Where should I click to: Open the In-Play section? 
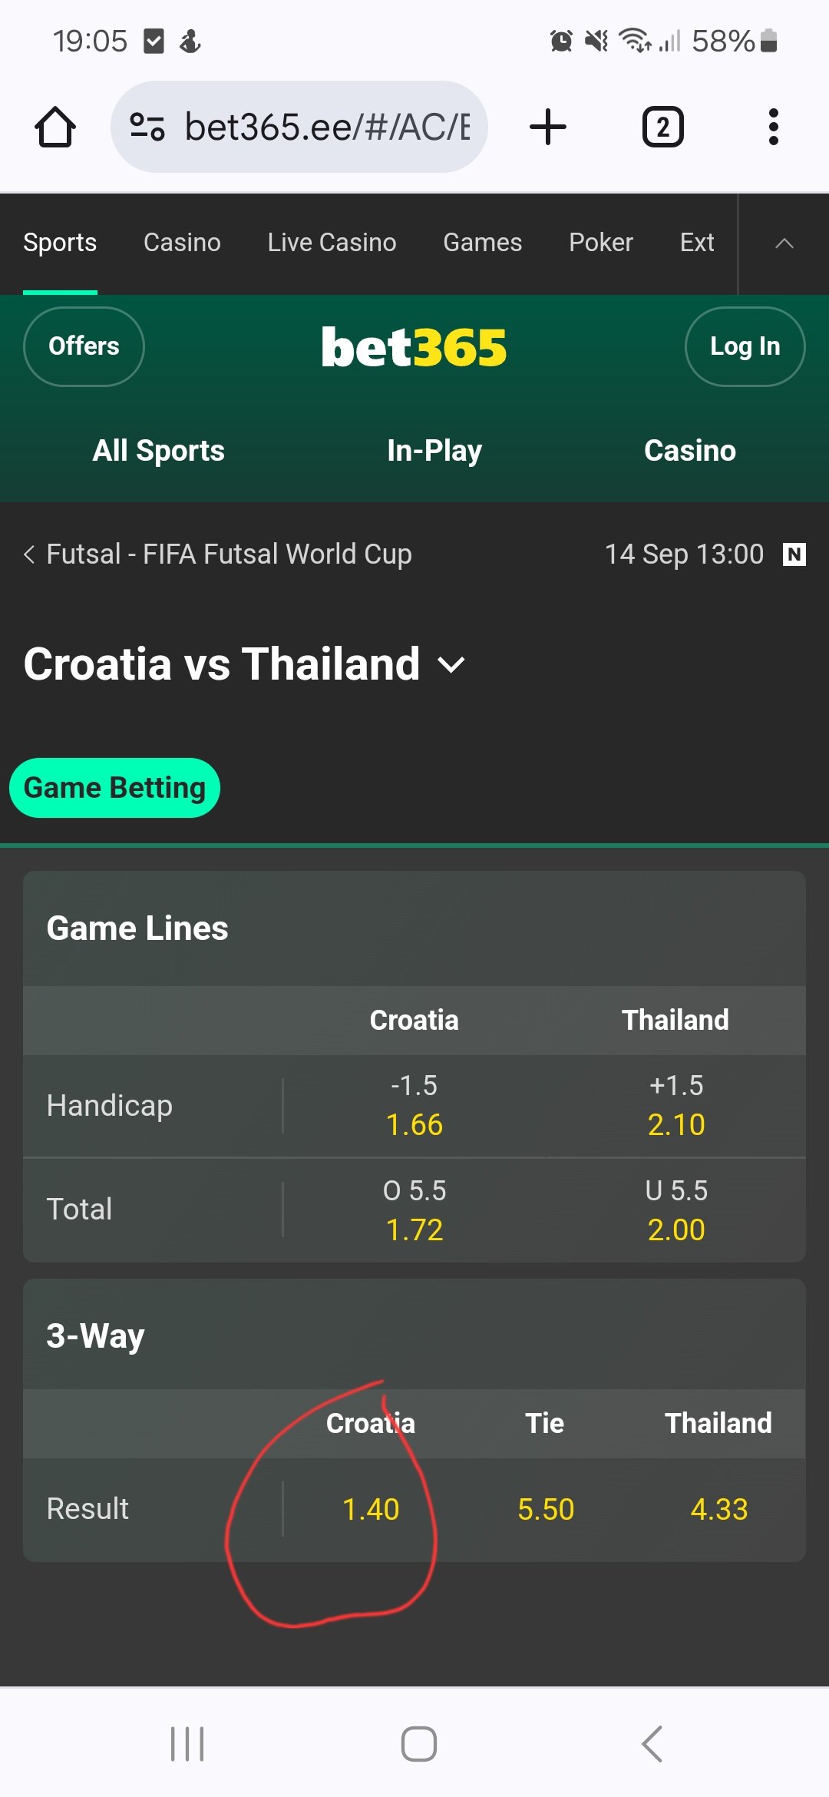(x=434, y=451)
